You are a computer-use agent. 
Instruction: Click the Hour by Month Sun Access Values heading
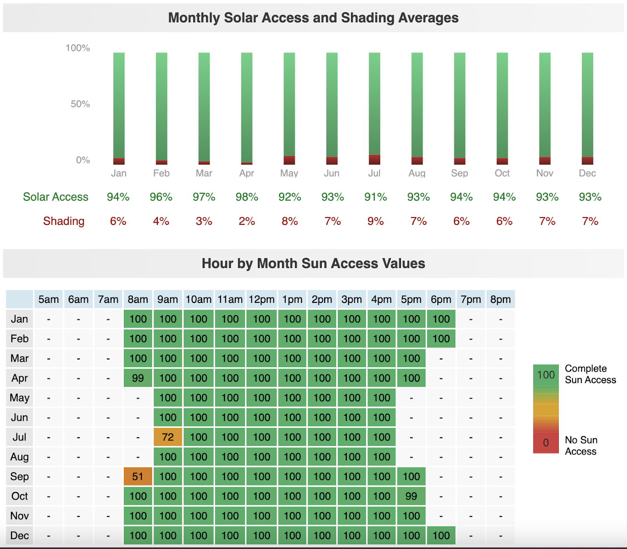[x=313, y=263]
